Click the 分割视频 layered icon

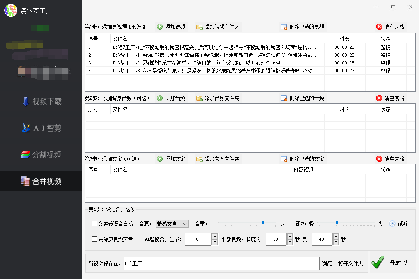point(25,154)
